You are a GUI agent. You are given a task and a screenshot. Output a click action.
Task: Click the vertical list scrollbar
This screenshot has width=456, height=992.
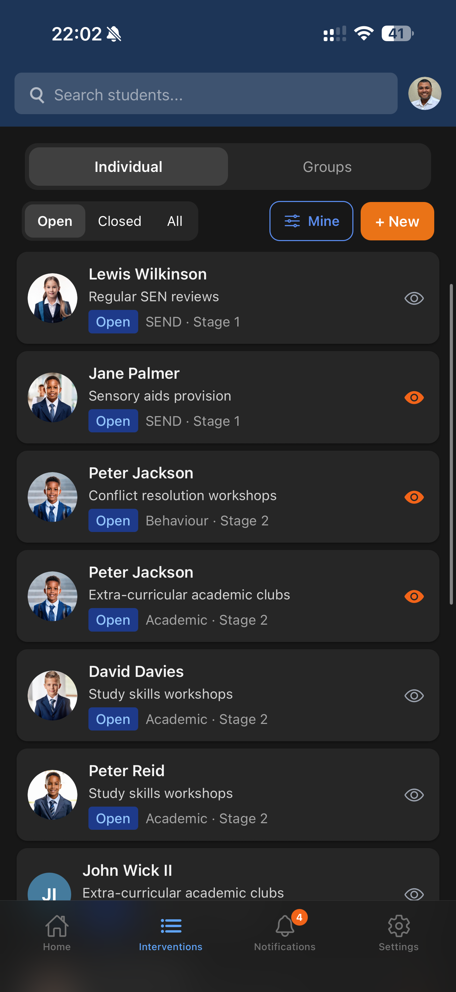tap(451, 443)
